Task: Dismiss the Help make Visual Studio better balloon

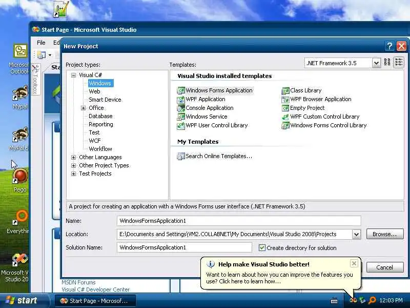Action: coord(354,263)
